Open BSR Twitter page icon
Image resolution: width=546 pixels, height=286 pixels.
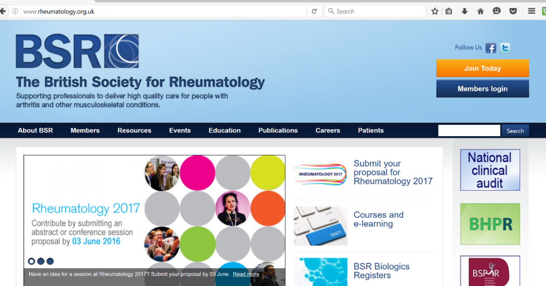click(505, 48)
